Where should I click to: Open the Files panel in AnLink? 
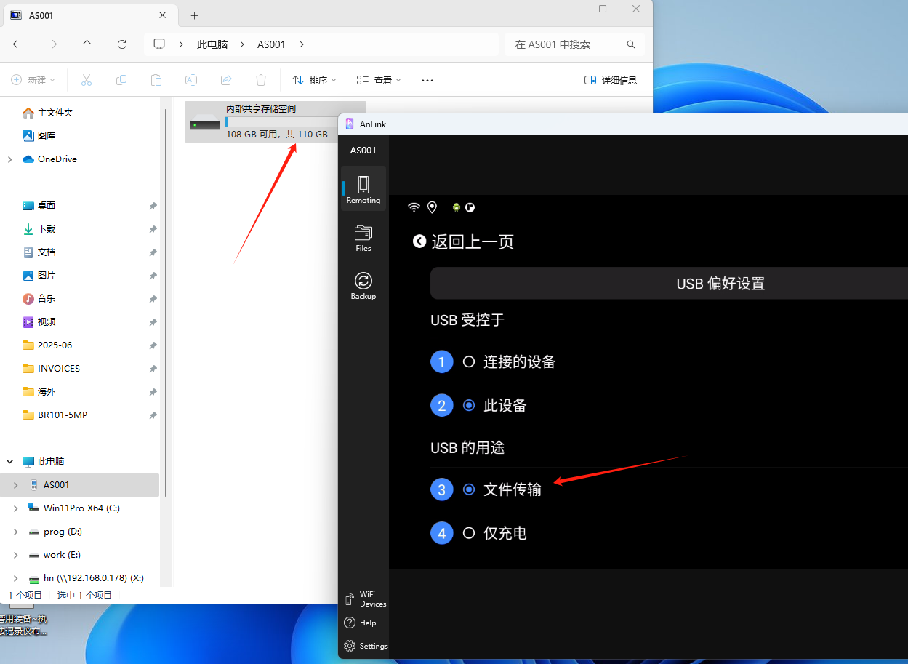(x=363, y=239)
